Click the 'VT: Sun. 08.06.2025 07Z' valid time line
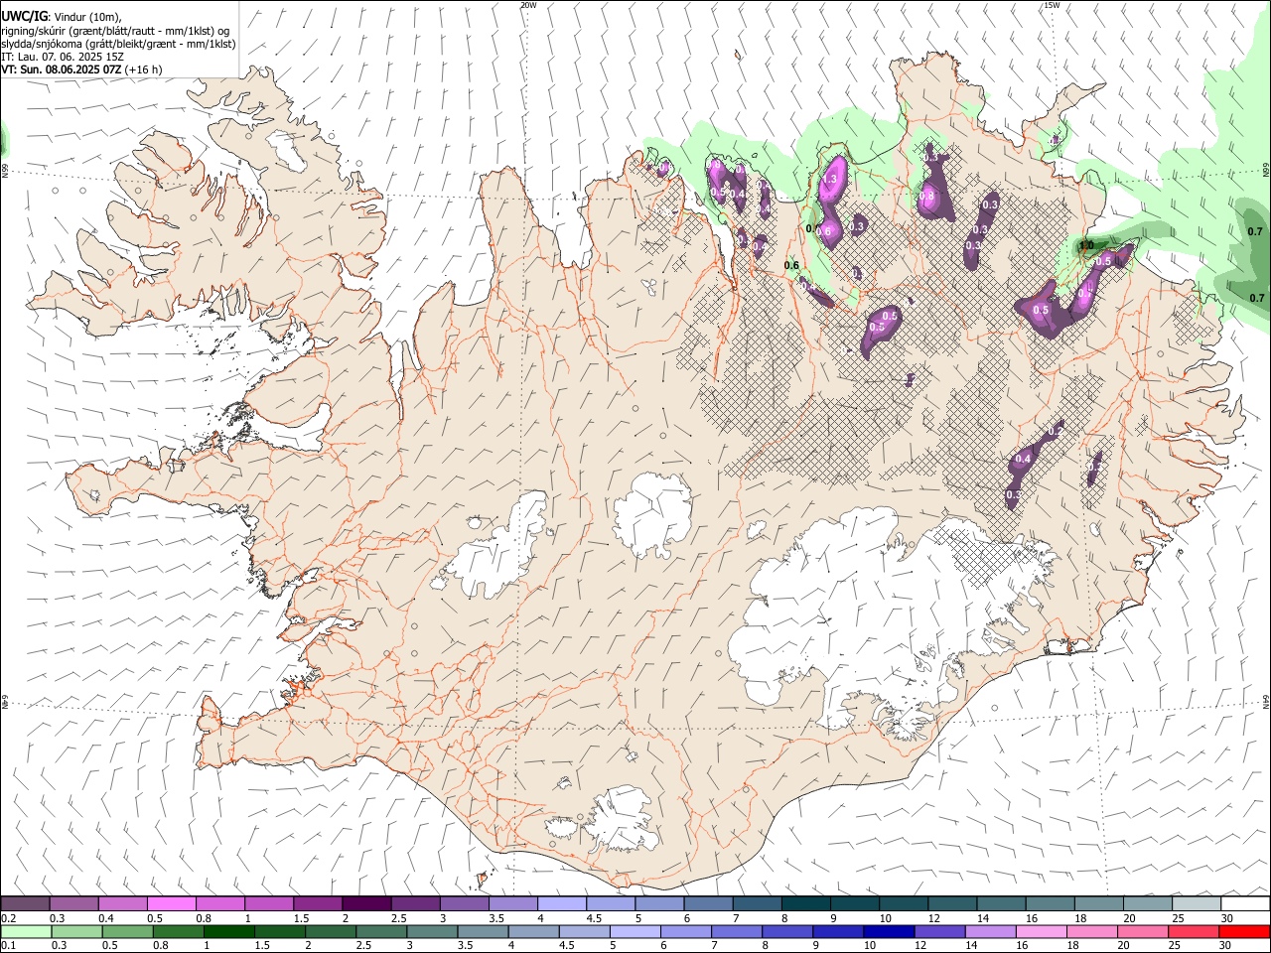The image size is (1271, 953). [62, 70]
